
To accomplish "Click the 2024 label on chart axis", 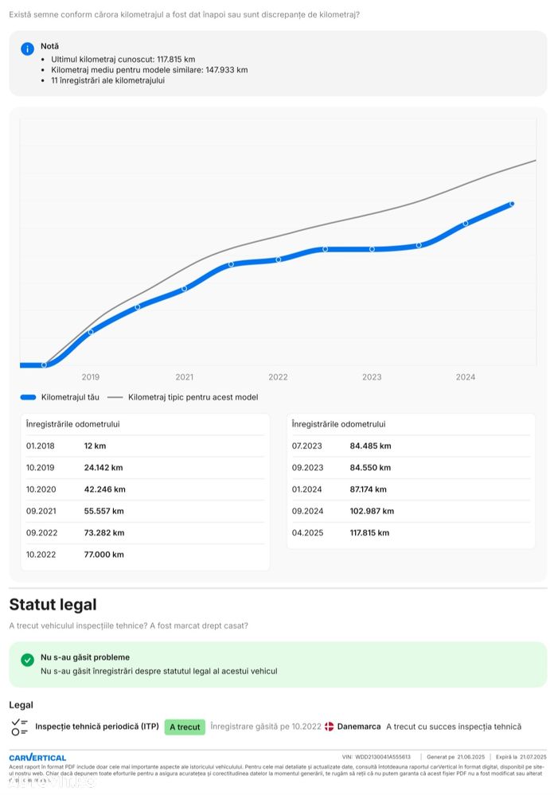I will click(466, 377).
